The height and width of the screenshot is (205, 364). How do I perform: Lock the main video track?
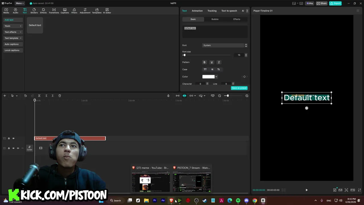pyautogui.click(x=9, y=148)
